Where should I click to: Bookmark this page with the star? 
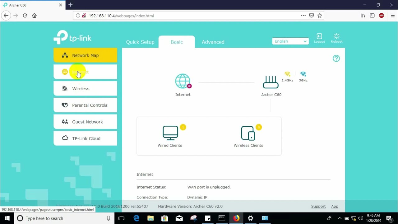pos(320,16)
